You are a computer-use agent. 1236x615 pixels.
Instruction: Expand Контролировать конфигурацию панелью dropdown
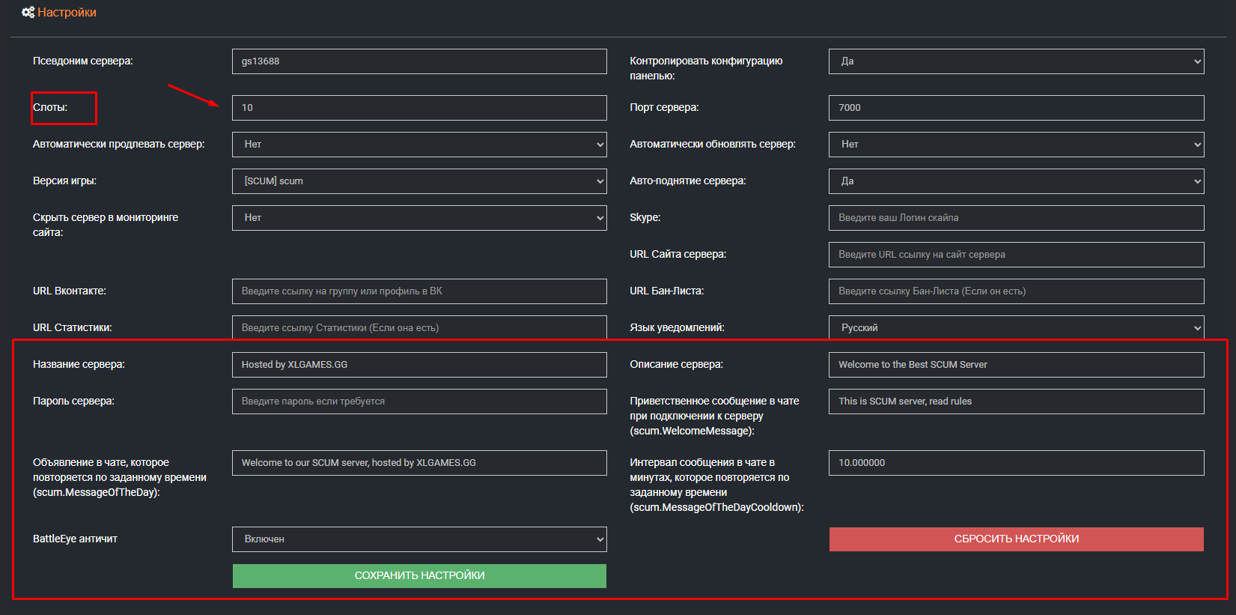point(1016,61)
